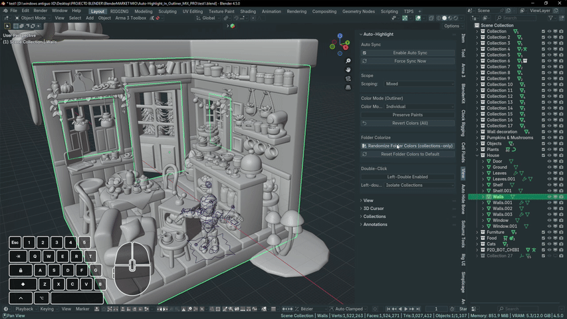
Task: Click timeline editor type icon
Action: click(x=6, y=309)
